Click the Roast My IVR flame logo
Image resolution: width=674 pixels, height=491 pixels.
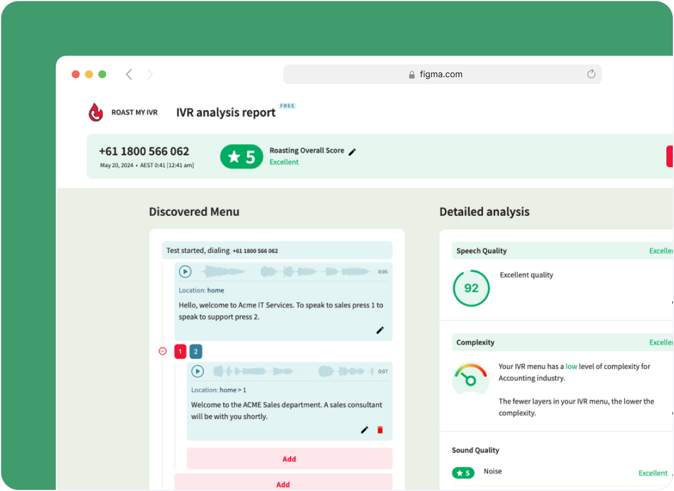coord(96,111)
